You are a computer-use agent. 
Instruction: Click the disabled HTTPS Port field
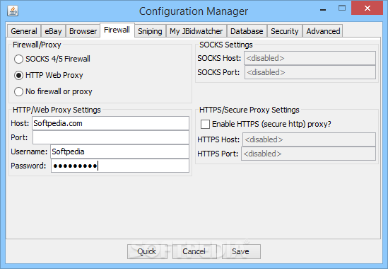pyautogui.click(x=308, y=154)
